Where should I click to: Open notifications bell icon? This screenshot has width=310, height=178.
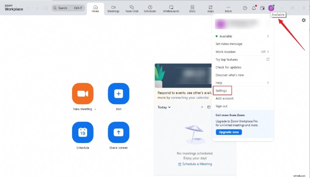(x=254, y=8)
